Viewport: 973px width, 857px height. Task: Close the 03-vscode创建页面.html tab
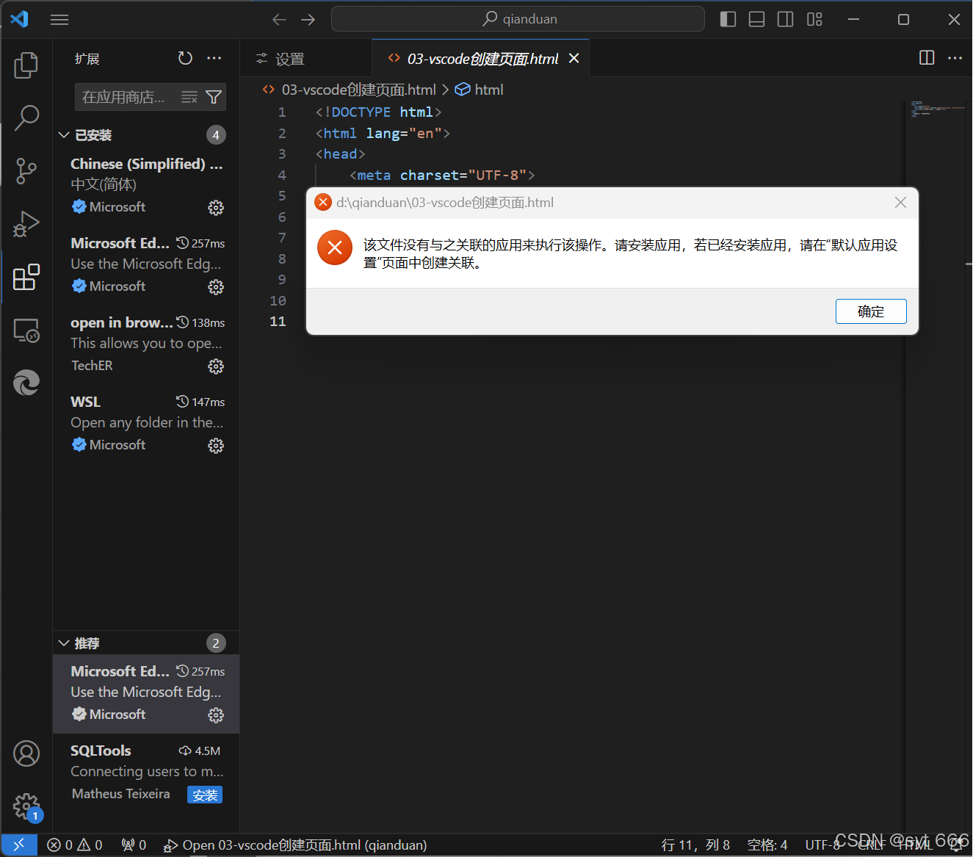[x=574, y=58]
